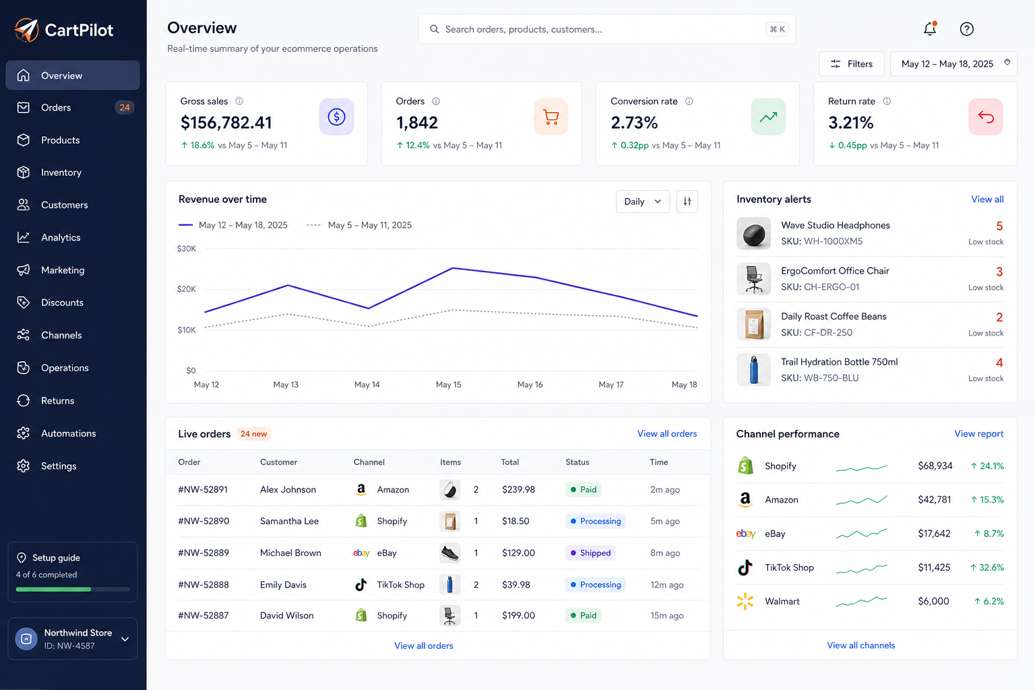
Task: Click the Setup guide location pin icon
Action: (x=22, y=558)
